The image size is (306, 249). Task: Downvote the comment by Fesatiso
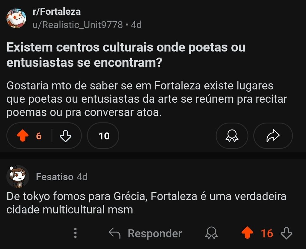tap(286, 233)
